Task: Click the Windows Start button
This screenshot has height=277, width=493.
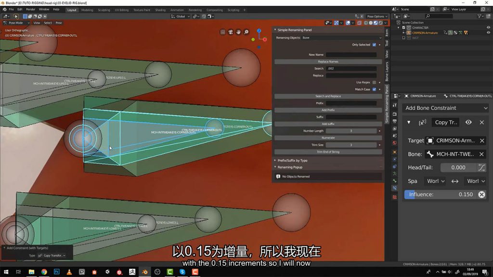Action: coord(6,272)
